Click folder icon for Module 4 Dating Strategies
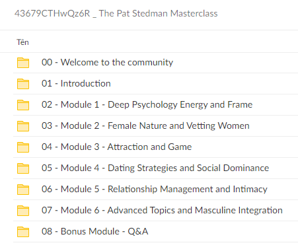The image size is (298, 251). pyautogui.click(x=23, y=168)
